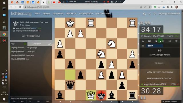183x103 pixels.
Task: Open lichess search magnifier icon
Action: 144,14
